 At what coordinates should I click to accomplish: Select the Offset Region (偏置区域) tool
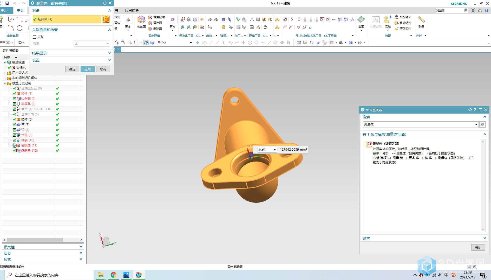point(156,17)
